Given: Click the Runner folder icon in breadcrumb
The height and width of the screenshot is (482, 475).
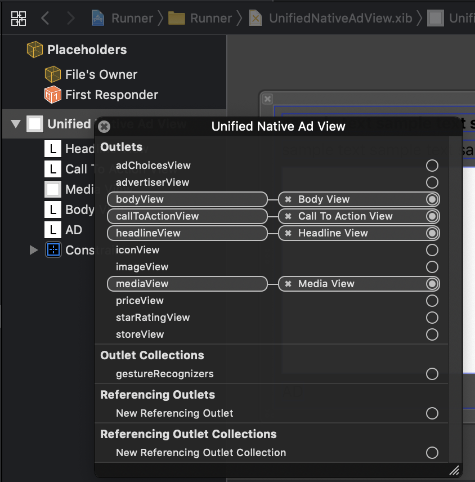Looking at the screenshot, I should [x=176, y=18].
